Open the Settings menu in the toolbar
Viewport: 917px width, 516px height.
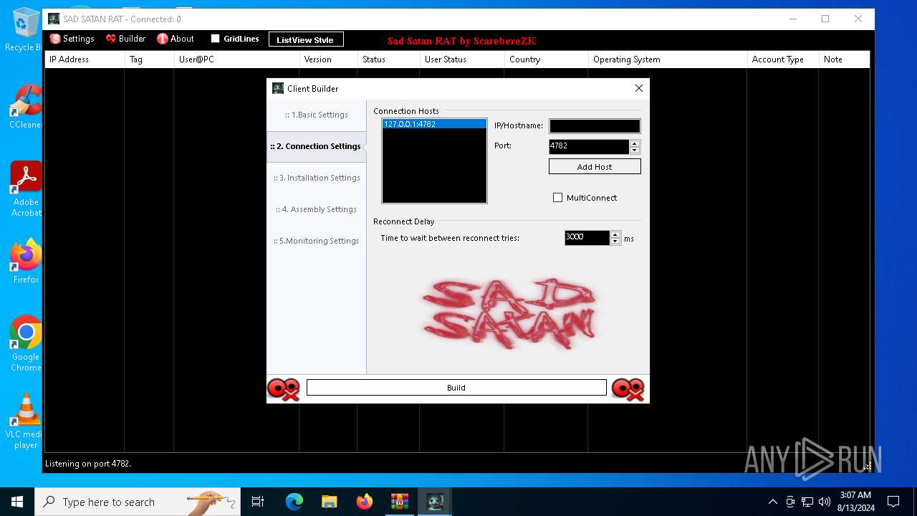pyautogui.click(x=72, y=39)
